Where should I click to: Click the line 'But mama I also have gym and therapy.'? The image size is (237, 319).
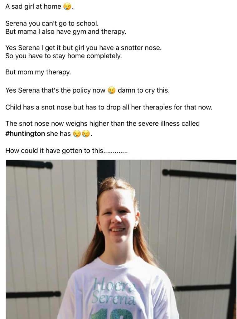[66, 31]
